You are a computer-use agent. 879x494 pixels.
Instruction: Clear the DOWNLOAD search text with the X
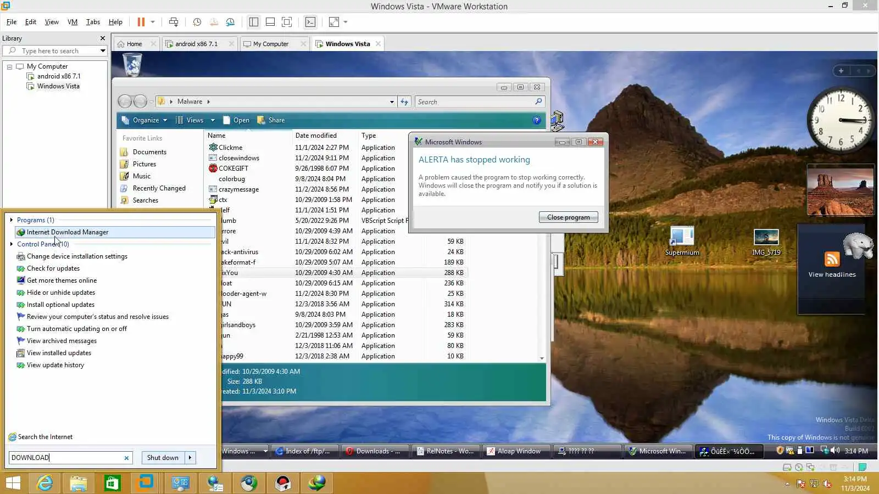point(126,458)
